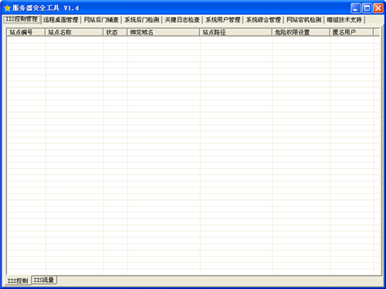Click the 匿名用户 column header
The width and height of the screenshot is (386, 289).
[352, 32]
